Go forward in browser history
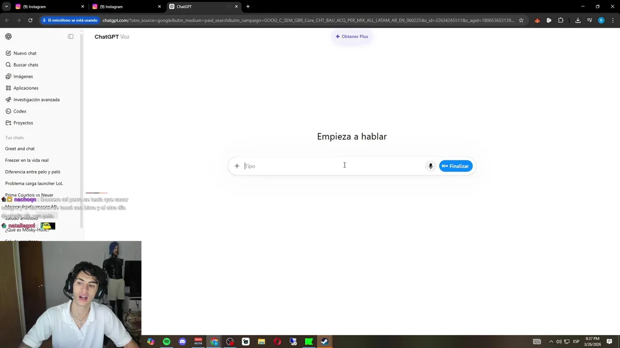Image resolution: width=620 pixels, height=348 pixels. click(18, 20)
